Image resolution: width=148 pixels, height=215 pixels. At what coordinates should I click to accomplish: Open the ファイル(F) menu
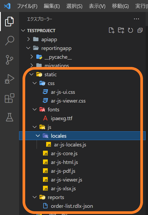point(27,6)
